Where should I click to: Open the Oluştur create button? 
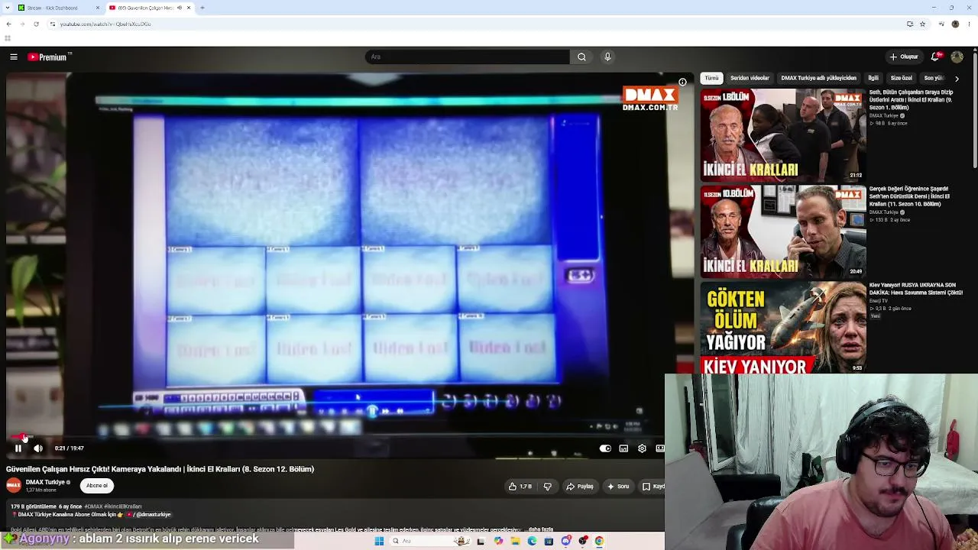(903, 57)
